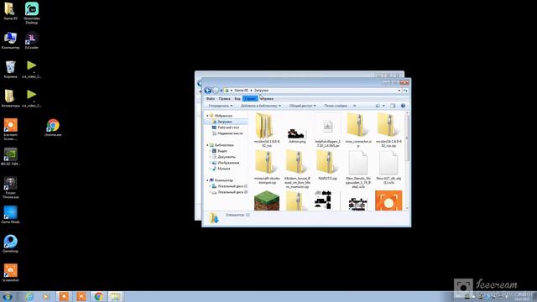Click the change view icon
The image size is (537, 302).
tap(378, 106)
